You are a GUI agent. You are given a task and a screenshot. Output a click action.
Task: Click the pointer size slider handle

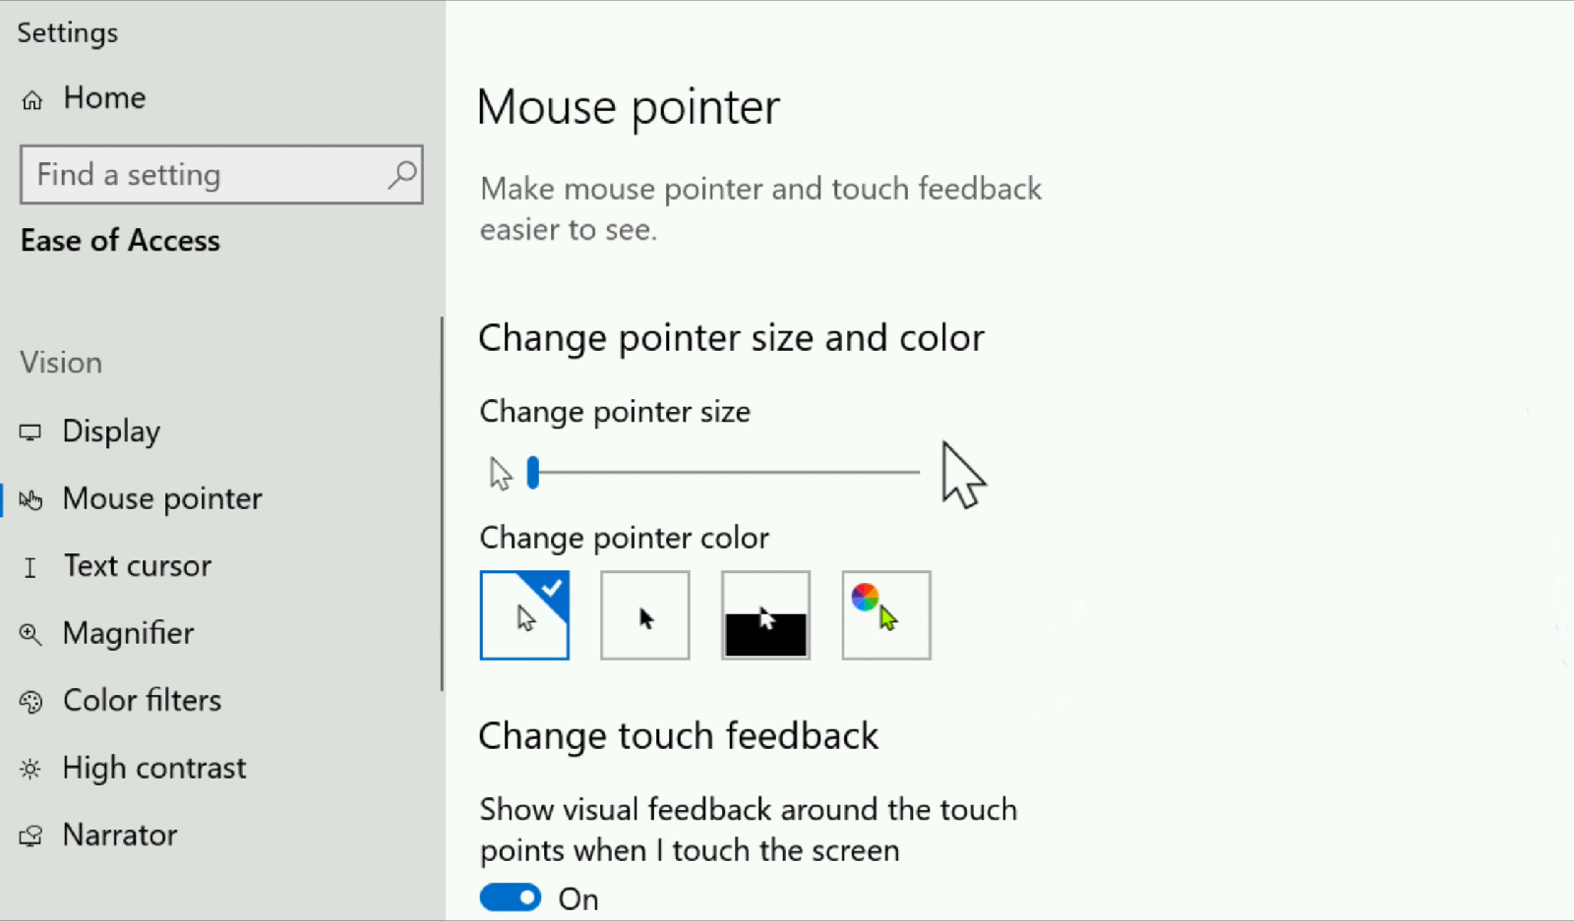coord(533,473)
